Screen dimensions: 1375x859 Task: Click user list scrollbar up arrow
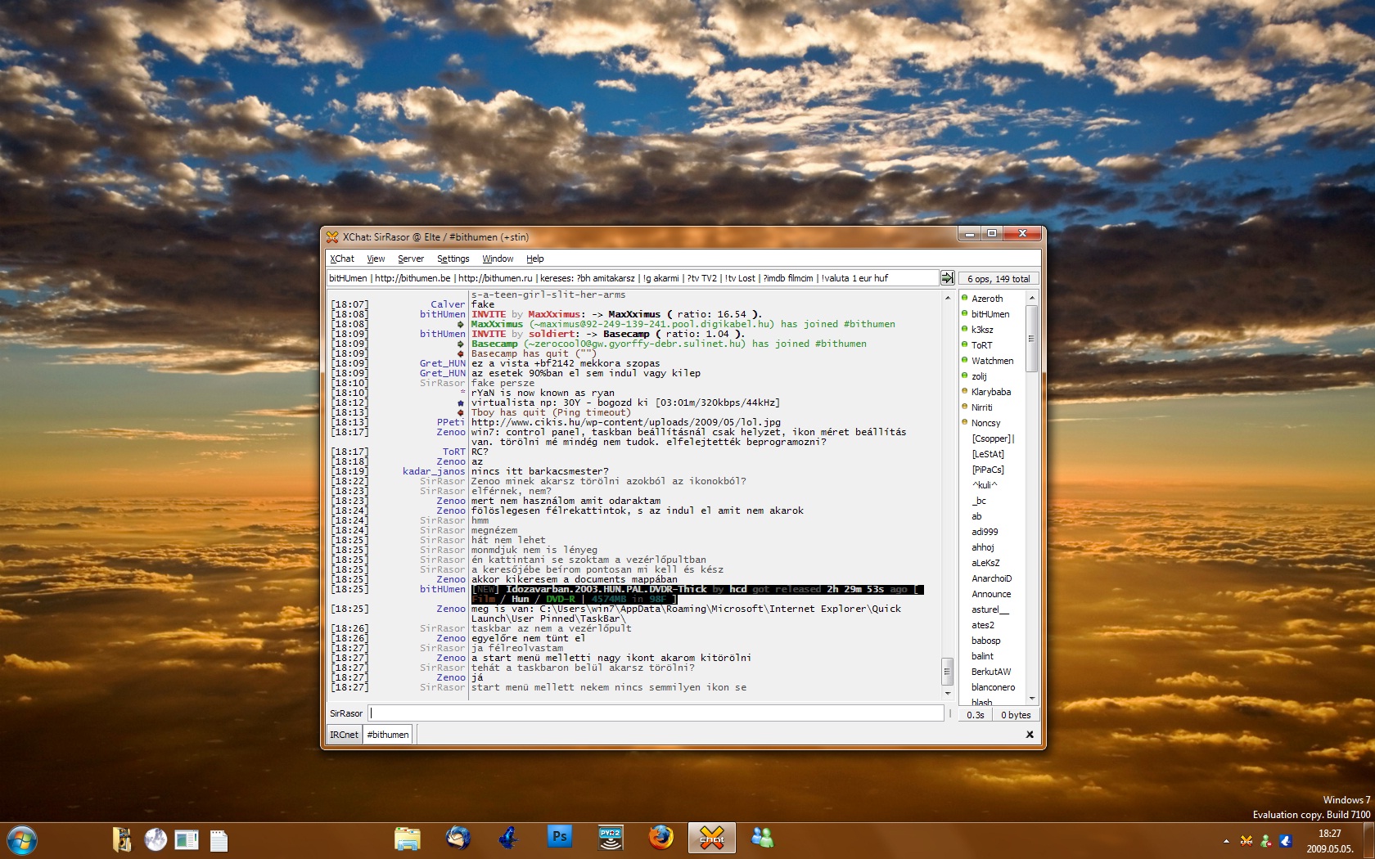tap(1031, 298)
